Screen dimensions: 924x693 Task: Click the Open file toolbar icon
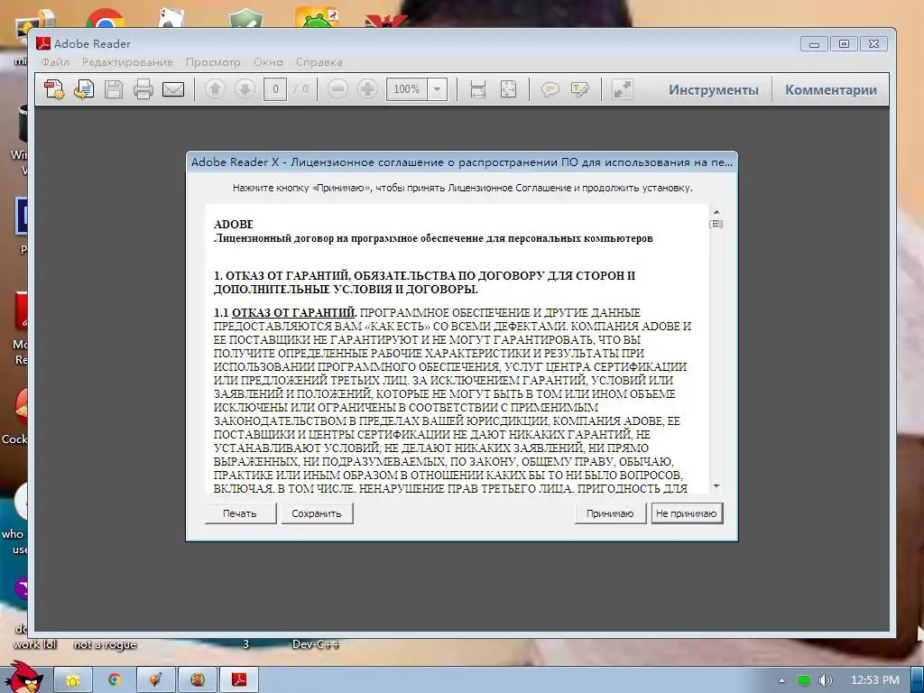pos(84,89)
